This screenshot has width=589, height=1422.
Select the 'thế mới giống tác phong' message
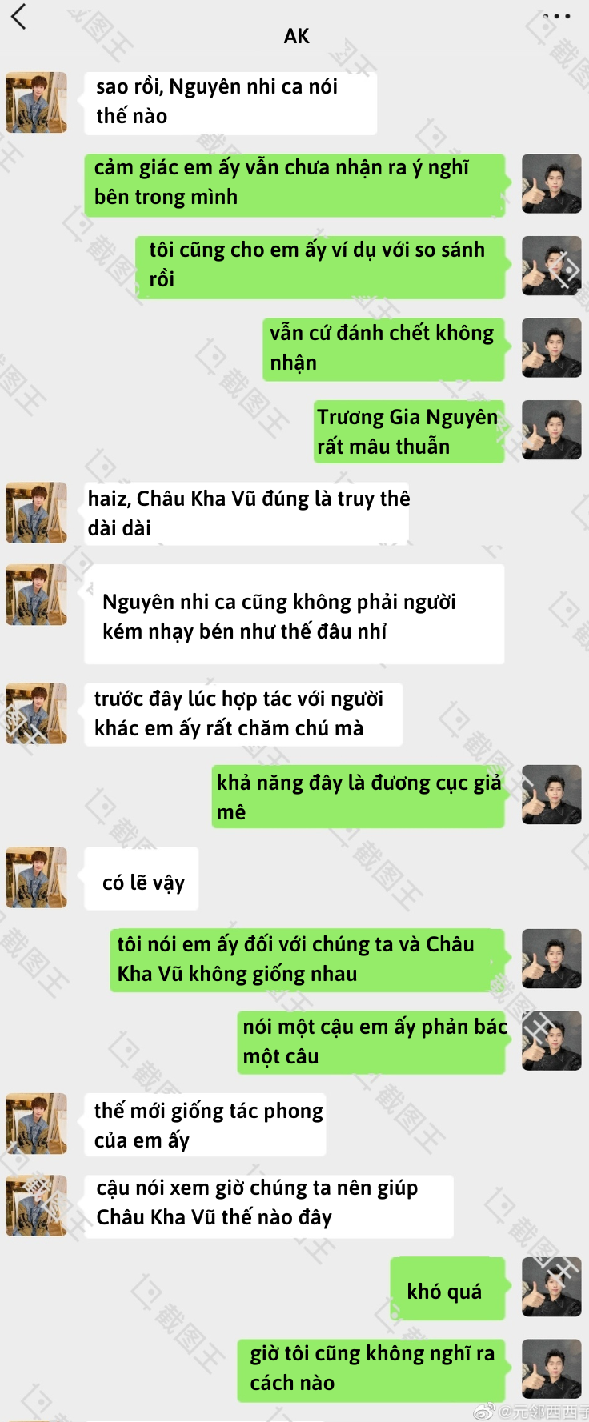point(206,1124)
